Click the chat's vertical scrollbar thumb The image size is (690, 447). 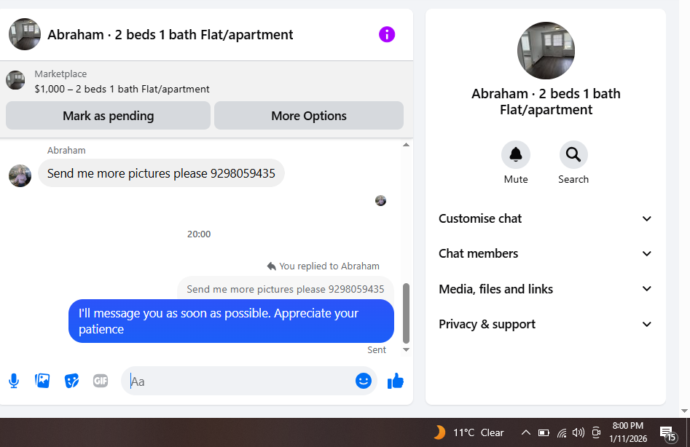click(406, 313)
